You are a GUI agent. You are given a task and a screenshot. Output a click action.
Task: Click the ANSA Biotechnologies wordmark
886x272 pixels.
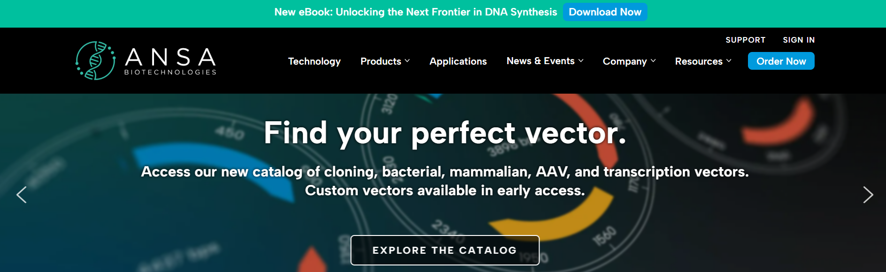tap(170, 61)
